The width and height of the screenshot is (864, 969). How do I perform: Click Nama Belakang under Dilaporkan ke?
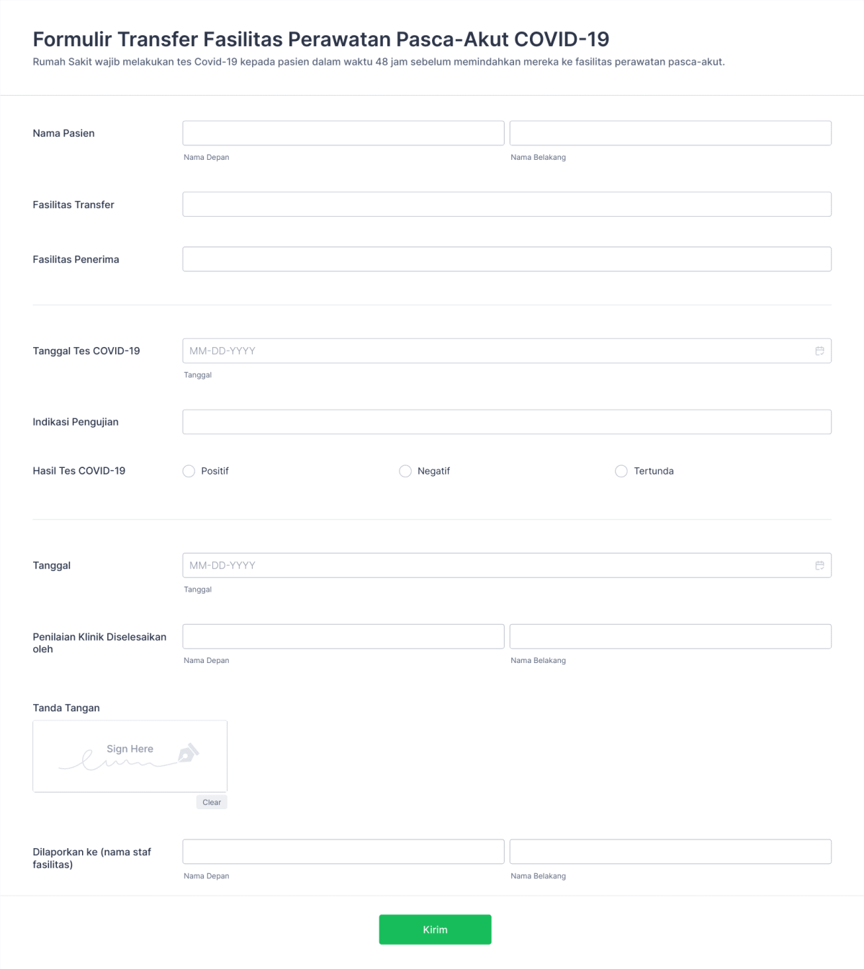(670, 851)
